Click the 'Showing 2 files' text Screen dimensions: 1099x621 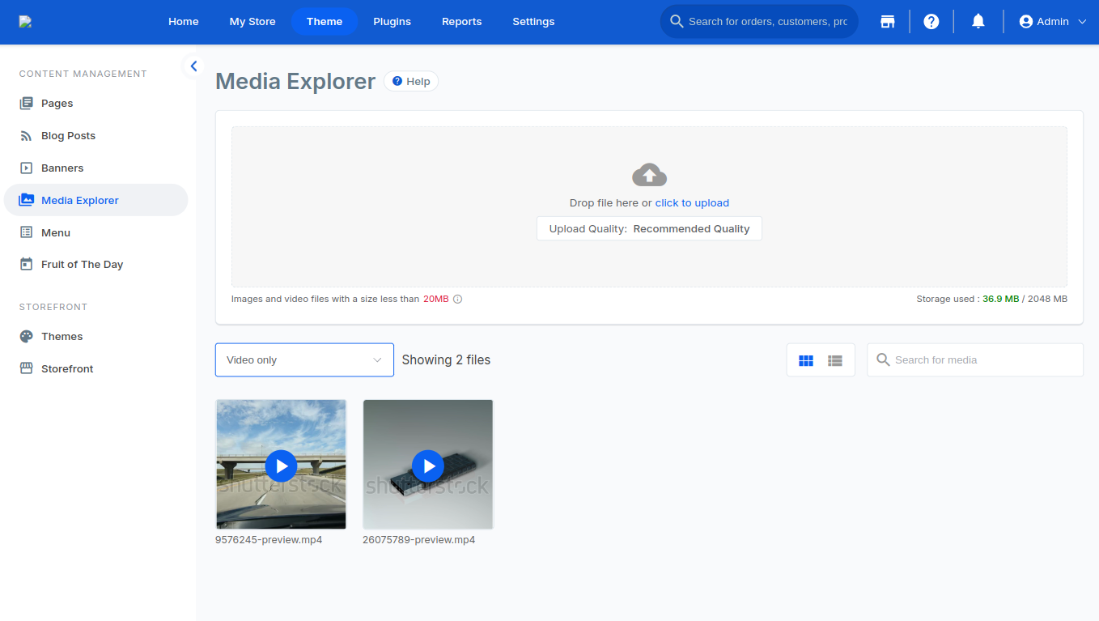coord(446,360)
